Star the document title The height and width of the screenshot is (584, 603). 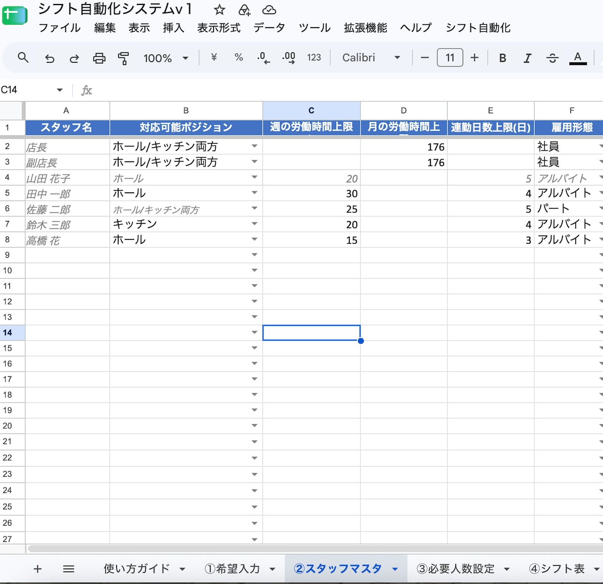point(219,10)
